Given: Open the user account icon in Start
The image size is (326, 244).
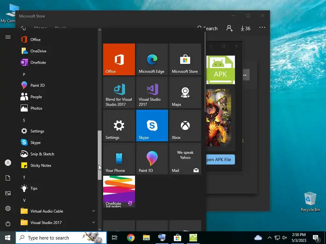Looking at the screenshot, I should pos(8,163).
